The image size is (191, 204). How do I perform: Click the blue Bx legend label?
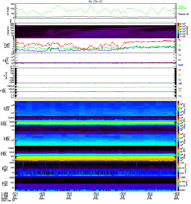180,50
